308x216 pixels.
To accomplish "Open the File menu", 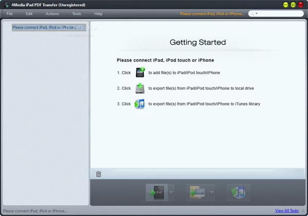I will 10,14.
